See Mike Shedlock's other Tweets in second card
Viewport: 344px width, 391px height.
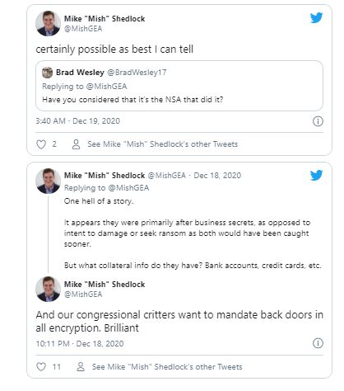[x=167, y=366]
